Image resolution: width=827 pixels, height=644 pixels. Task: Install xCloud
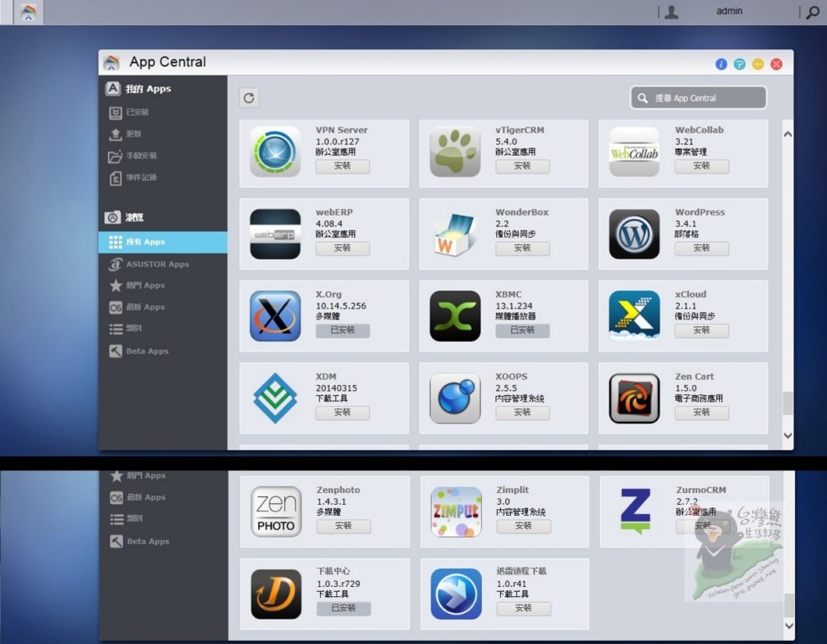tap(702, 330)
